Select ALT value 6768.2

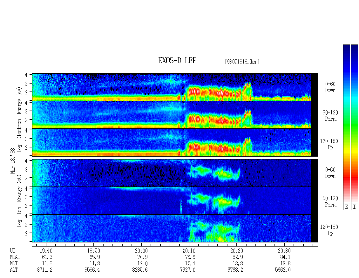pyautogui.click(x=235, y=270)
